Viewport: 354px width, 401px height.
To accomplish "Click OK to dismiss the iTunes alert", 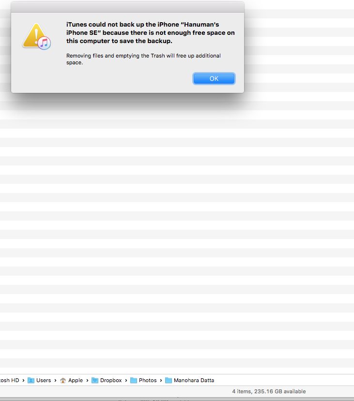I will point(214,78).
